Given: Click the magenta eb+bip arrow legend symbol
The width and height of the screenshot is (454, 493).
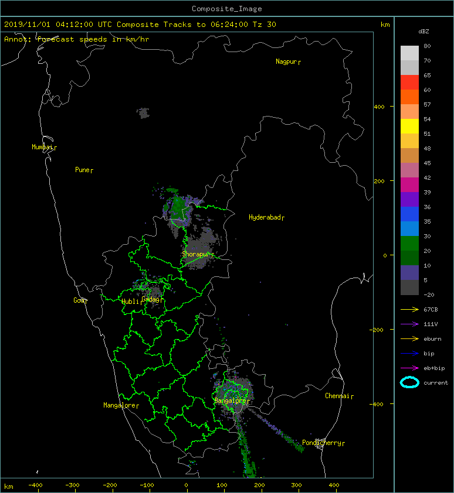Looking at the screenshot, I should 409,368.
